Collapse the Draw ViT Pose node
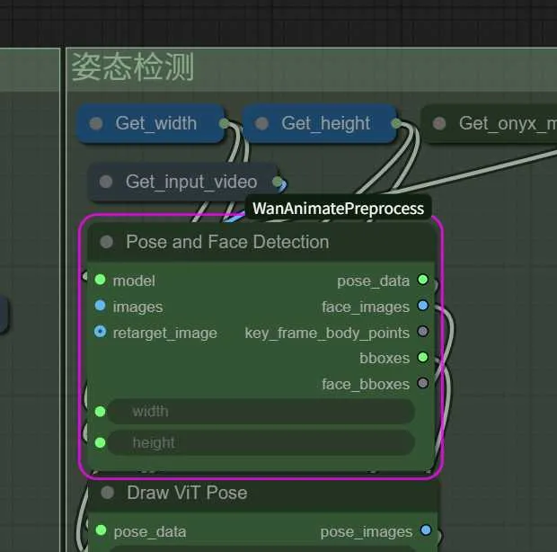557x552 pixels. [108, 493]
